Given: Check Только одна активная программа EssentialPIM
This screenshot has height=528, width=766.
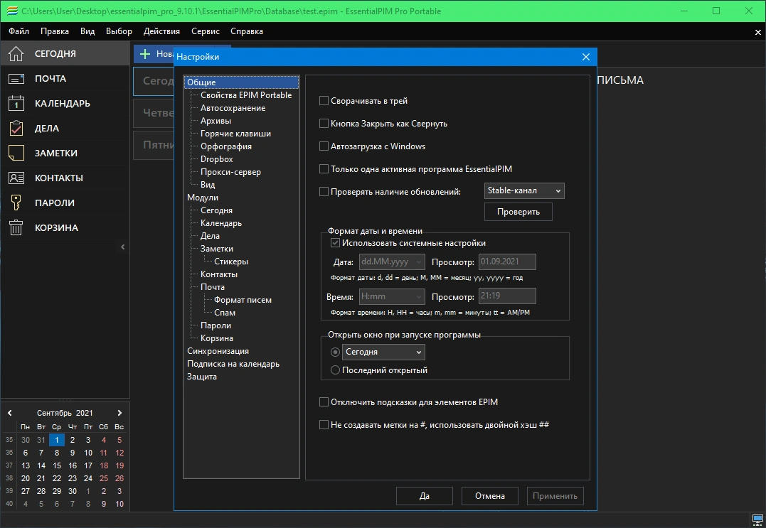Looking at the screenshot, I should click(x=324, y=169).
